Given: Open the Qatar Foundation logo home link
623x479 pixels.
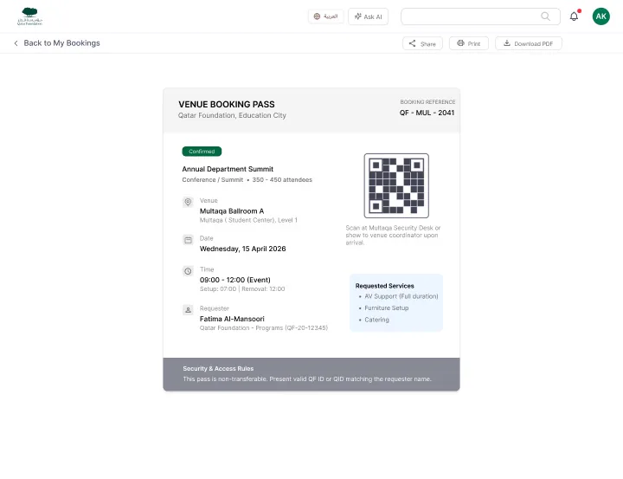Looking at the screenshot, I should tap(29, 16).
